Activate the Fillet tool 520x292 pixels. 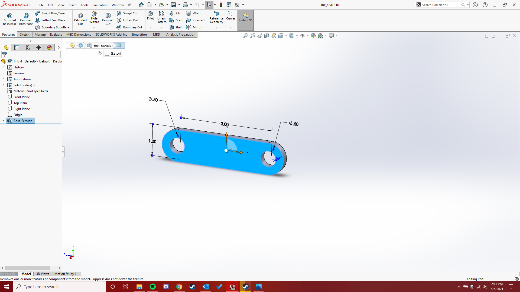click(150, 16)
